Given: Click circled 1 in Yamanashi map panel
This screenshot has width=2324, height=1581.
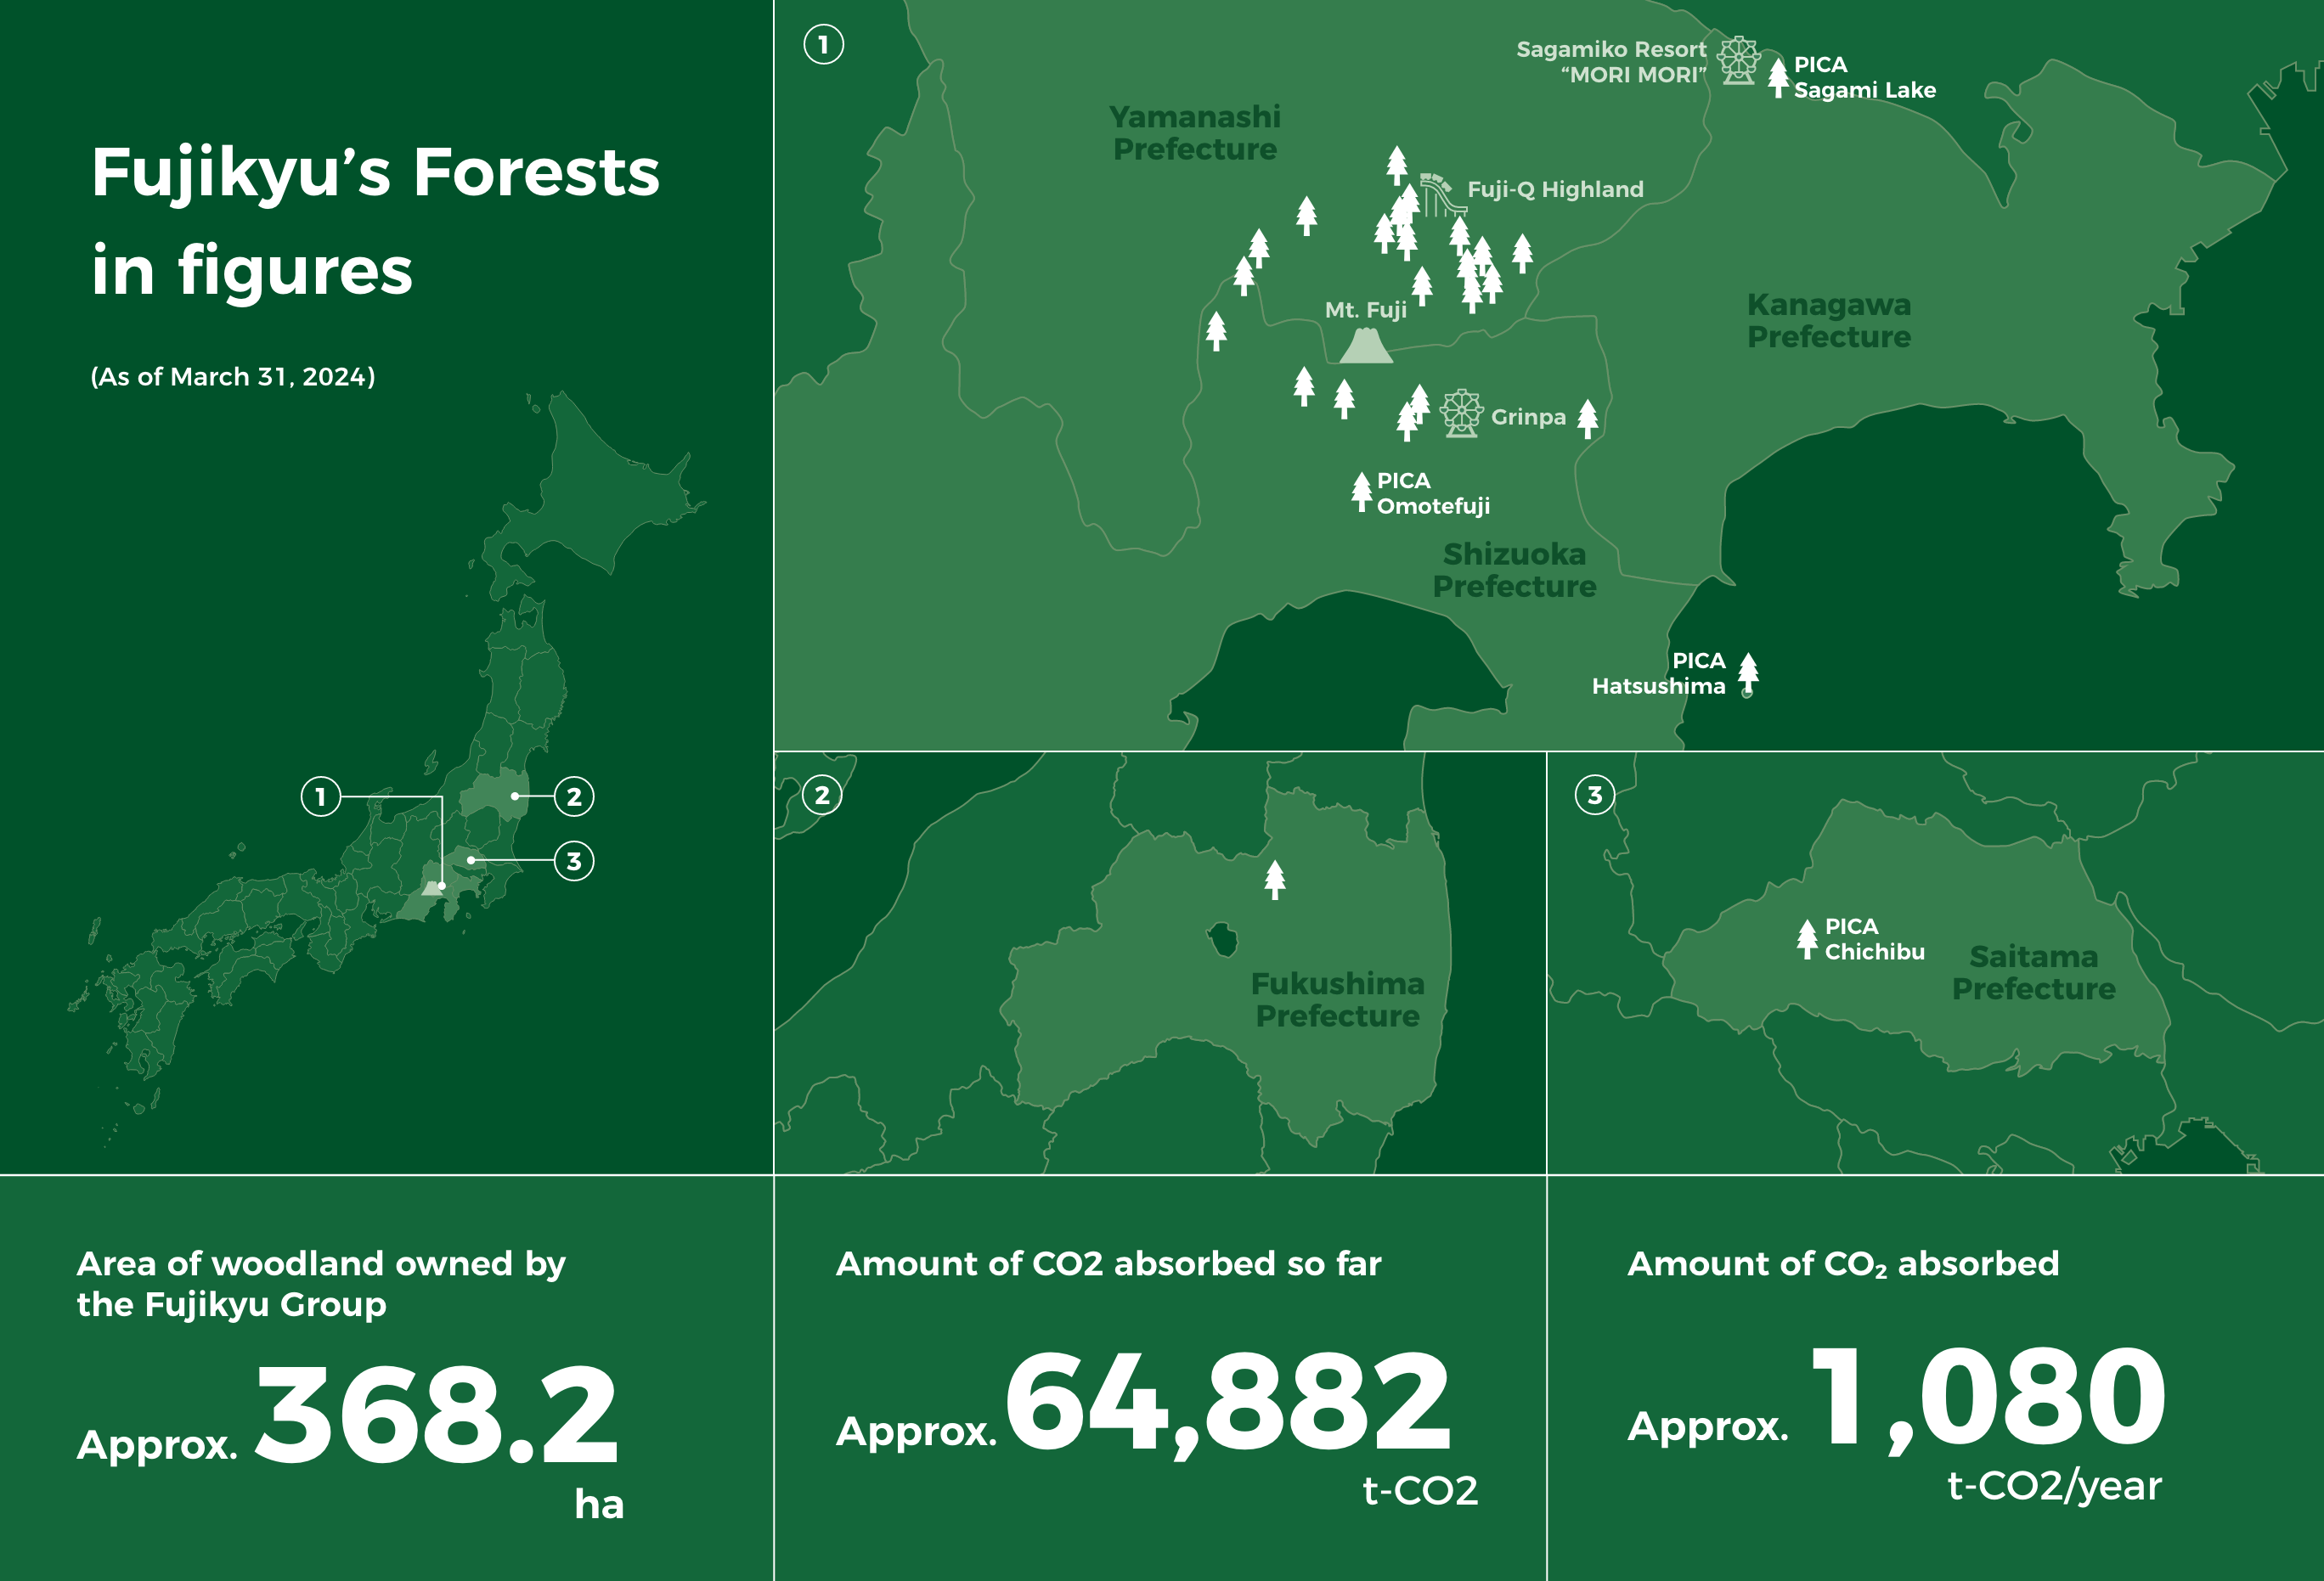Looking at the screenshot, I should pyautogui.click(x=823, y=44).
